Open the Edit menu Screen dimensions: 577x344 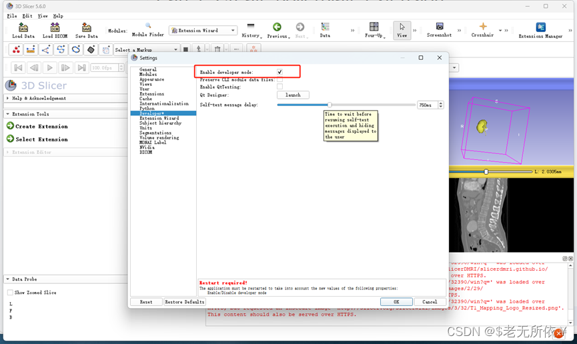tap(27, 16)
